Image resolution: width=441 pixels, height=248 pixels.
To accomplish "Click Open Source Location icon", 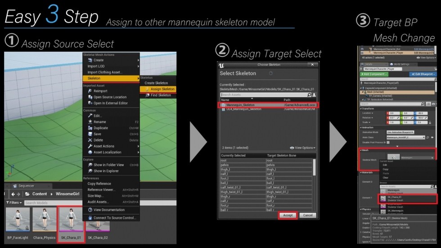I will tap(90, 97).
